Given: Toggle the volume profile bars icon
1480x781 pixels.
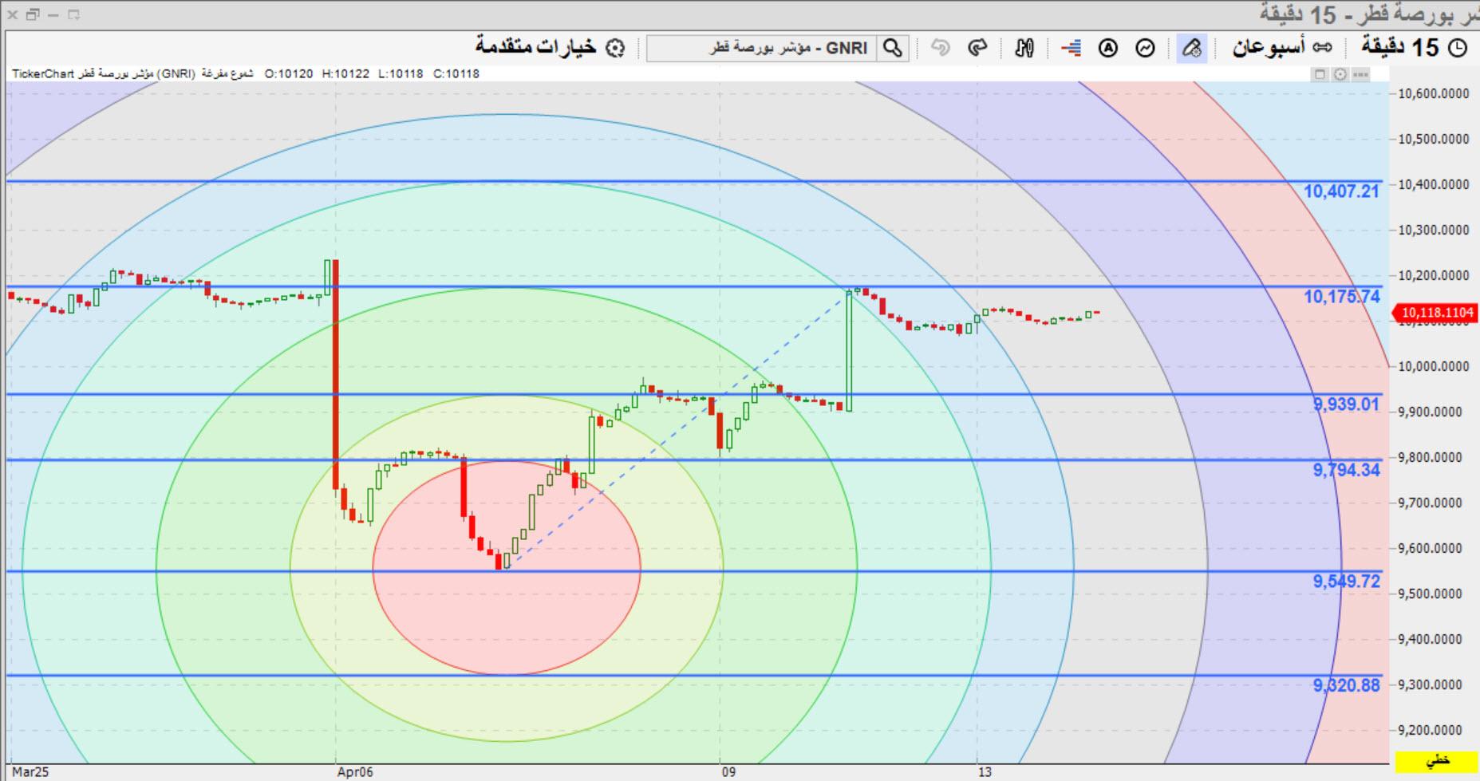Looking at the screenshot, I should [1071, 48].
